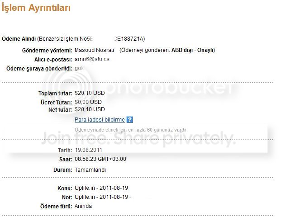Click the Net tutar amount value

[90, 109]
